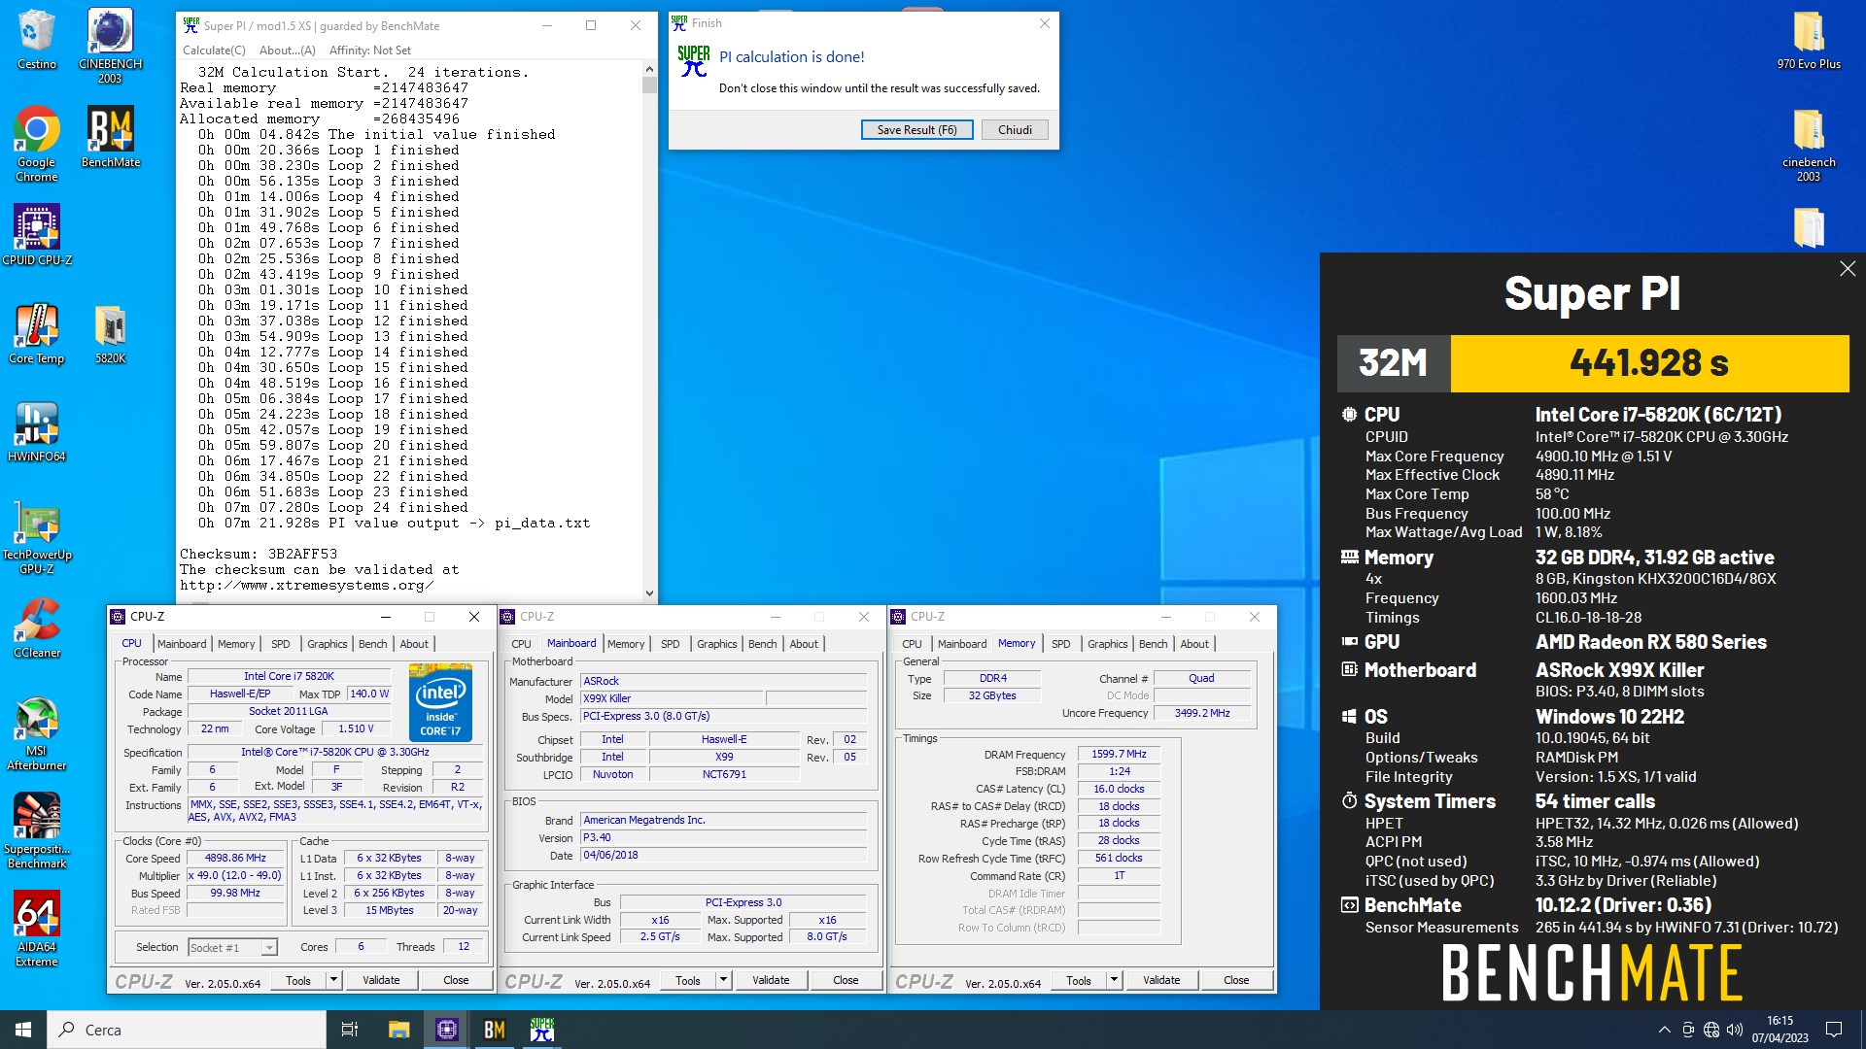Open File Explorer from the taskbar
This screenshot has height=1049, width=1866.
coord(398,1030)
